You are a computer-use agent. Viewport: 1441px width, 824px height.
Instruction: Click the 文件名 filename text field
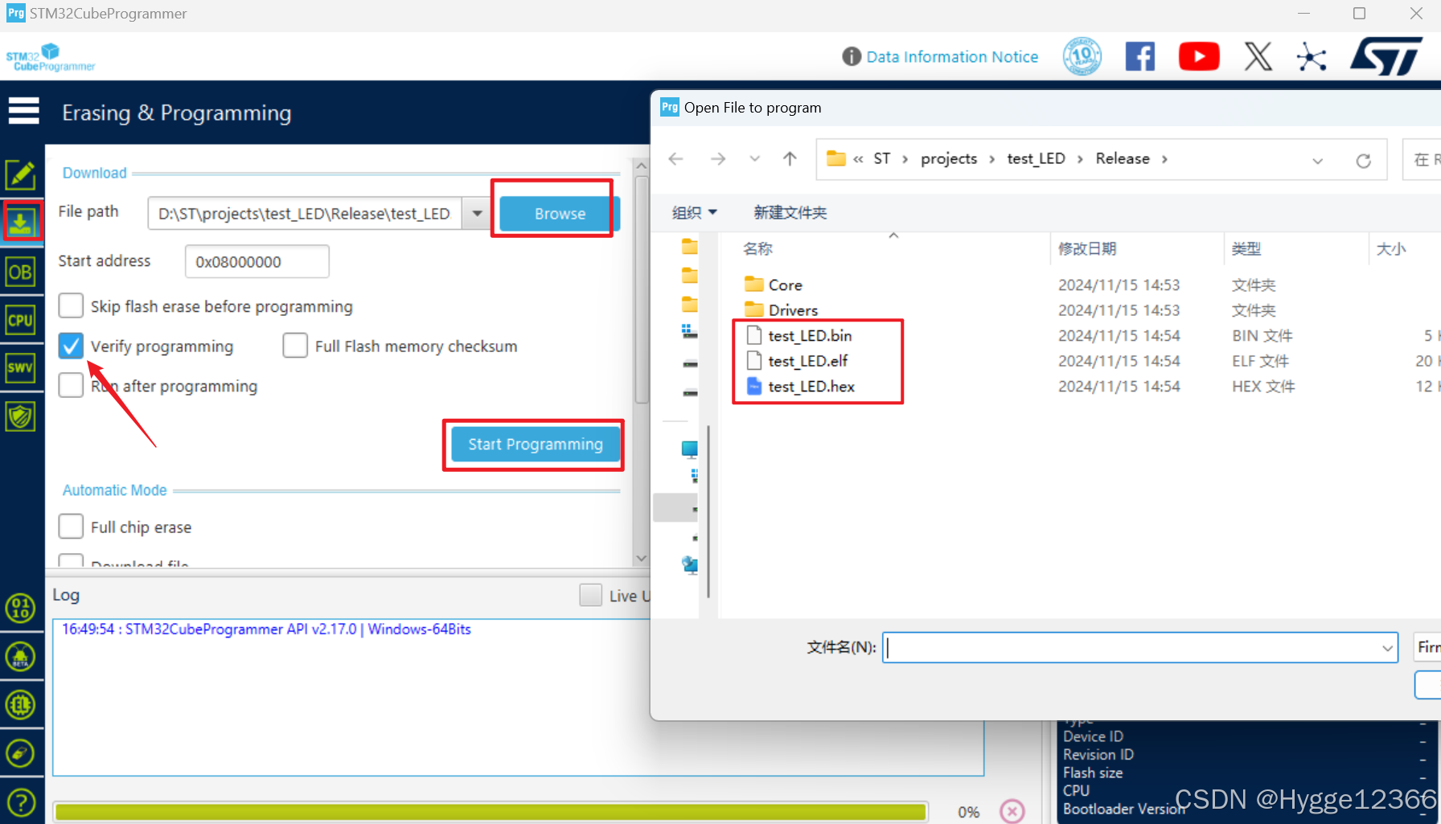1140,648
